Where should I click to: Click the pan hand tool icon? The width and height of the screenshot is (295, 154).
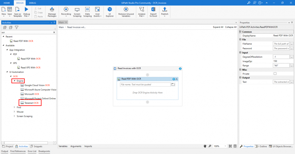coord(205,146)
